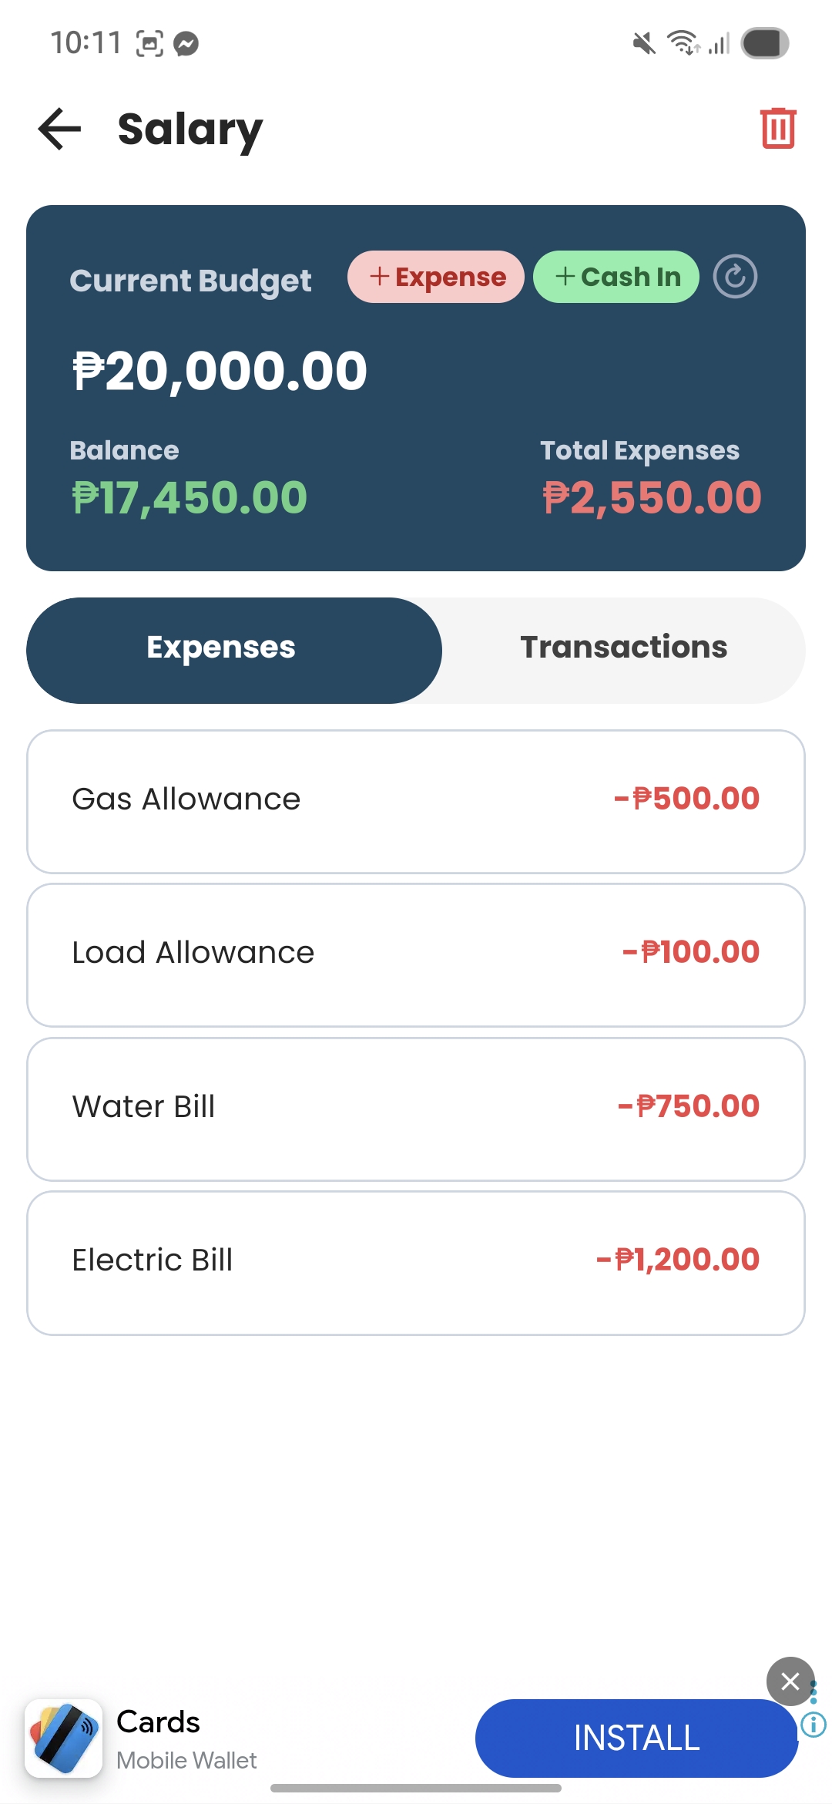Add a new Expense

(436, 277)
